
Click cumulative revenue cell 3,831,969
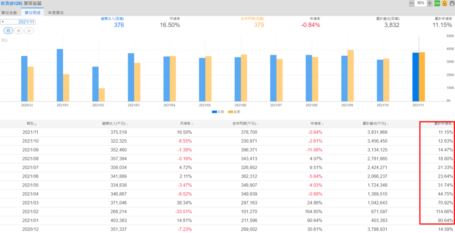(377, 132)
